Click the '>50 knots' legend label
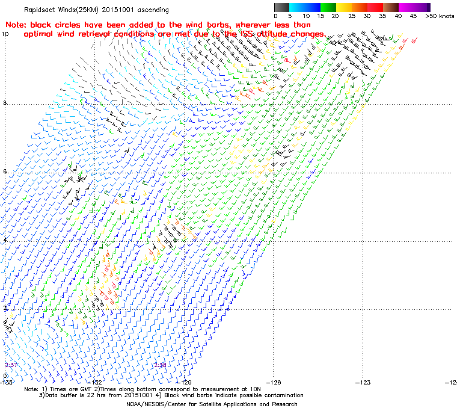Image resolution: width=457 pixels, height=414 pixels. click(440, 16)
